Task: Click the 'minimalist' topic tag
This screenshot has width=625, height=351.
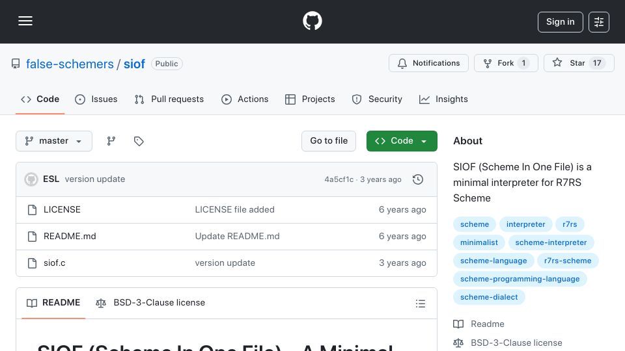Action: point(479,242)
